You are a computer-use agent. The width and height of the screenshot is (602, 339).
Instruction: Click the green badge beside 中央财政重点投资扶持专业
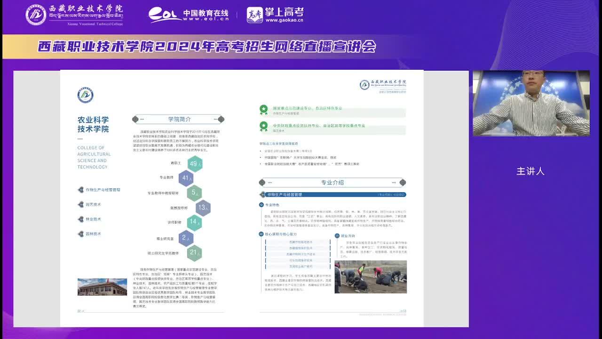(264, 126)
